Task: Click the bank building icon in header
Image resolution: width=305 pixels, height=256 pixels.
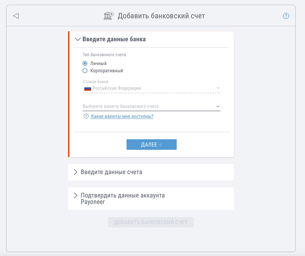Action: click(109, 16)
